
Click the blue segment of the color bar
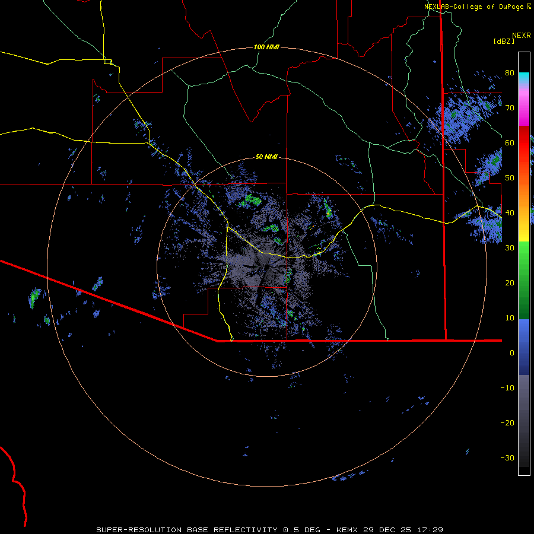(524, 347)
